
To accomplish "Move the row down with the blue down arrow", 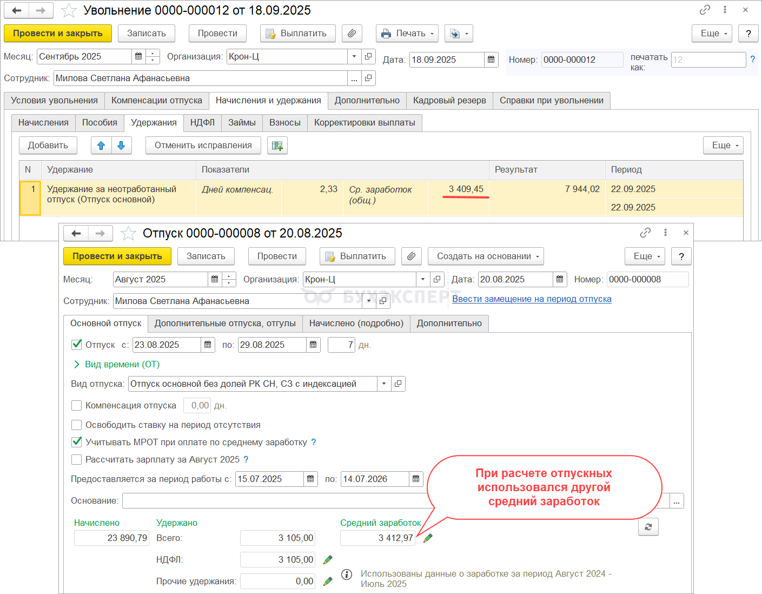I will 121,146.
